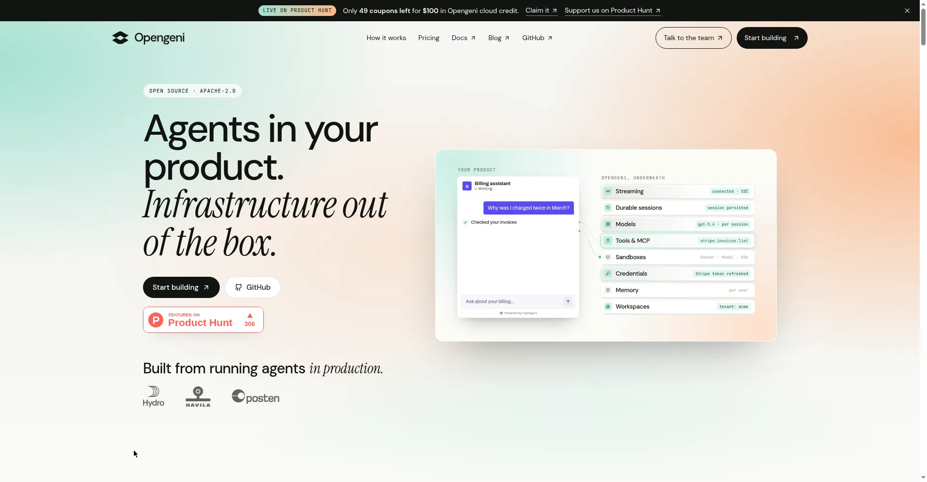Viewport: 927px width, 482px height.
Task: Open the Blog from the navigation
Action: [499, 38]
